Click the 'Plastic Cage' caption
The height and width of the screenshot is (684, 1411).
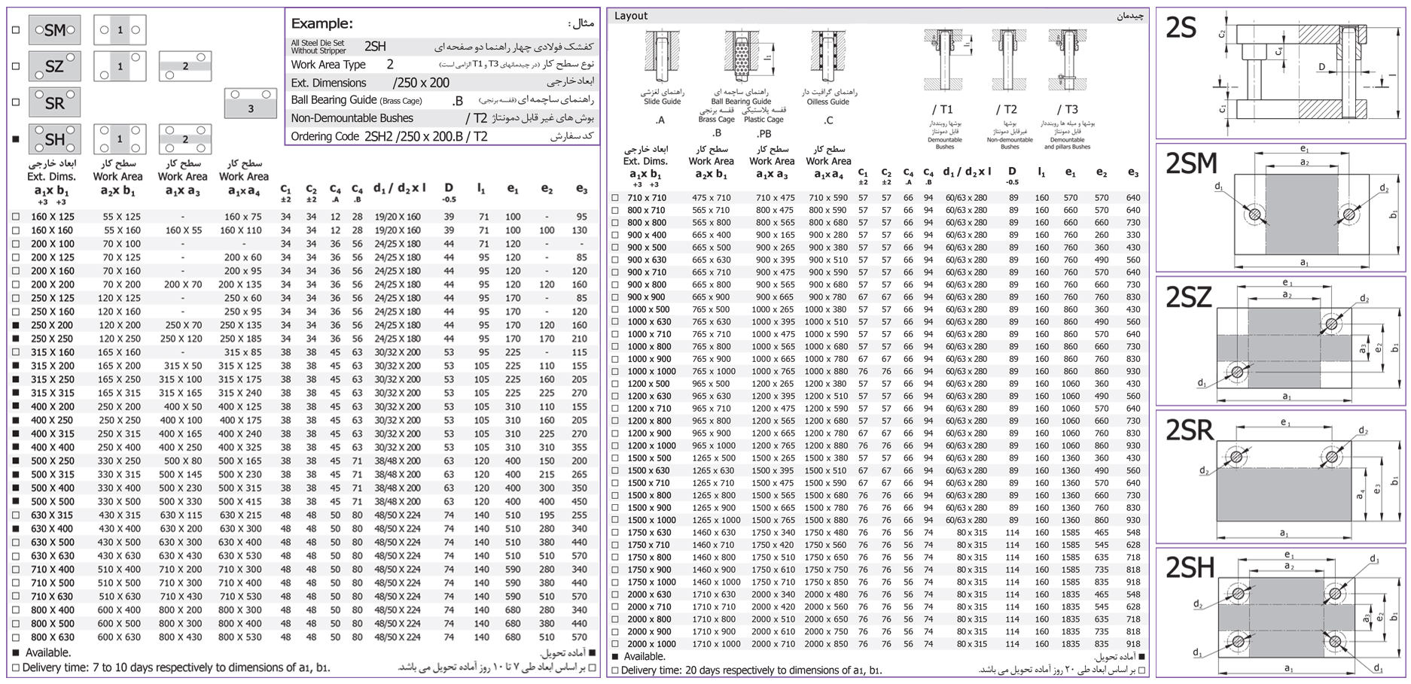pyautogui.click(x=763, y=119)
